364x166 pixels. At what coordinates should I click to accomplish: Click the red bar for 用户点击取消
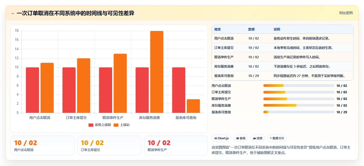[32, 90]
